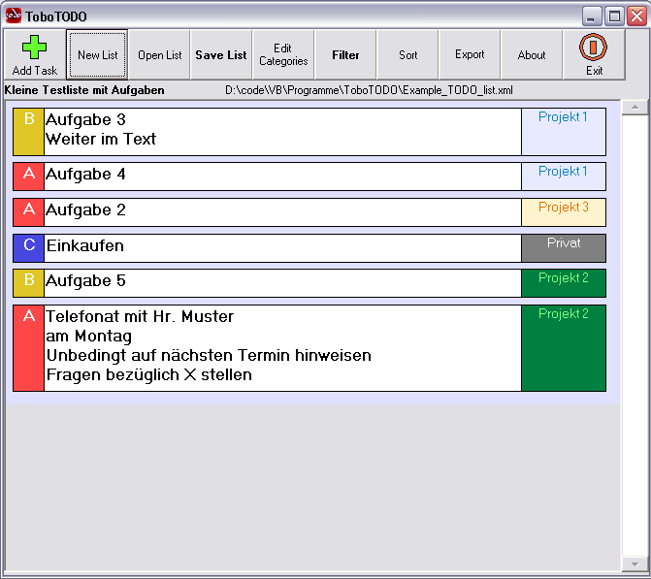Image resolution: width=651 pixels, height=579 pixels.
Task: Click the red Exit icon
Action: 594,48
